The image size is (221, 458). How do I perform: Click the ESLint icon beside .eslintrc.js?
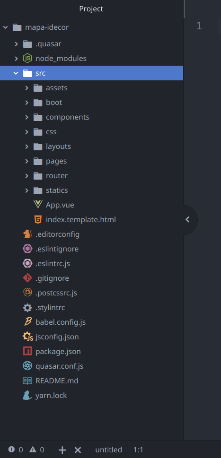tap(27, 263)
